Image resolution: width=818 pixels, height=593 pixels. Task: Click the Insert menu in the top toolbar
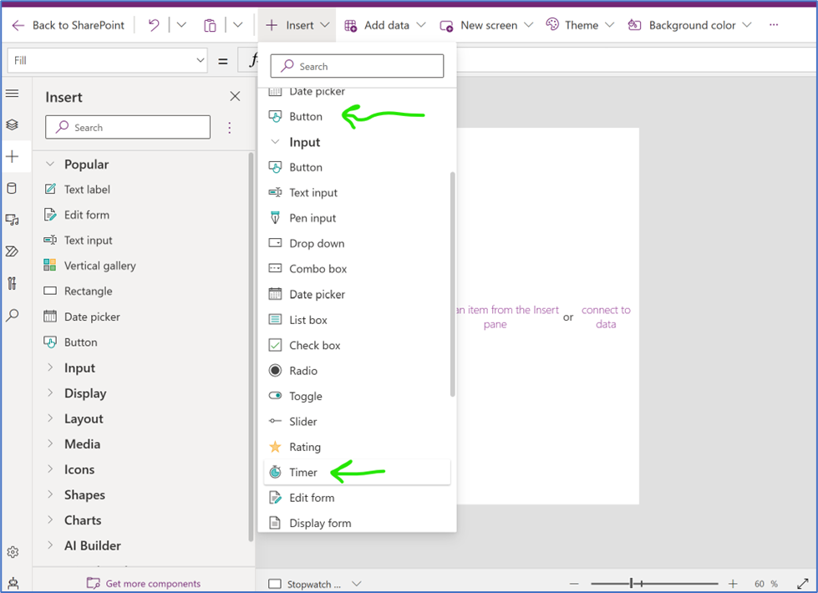point(297,25)
